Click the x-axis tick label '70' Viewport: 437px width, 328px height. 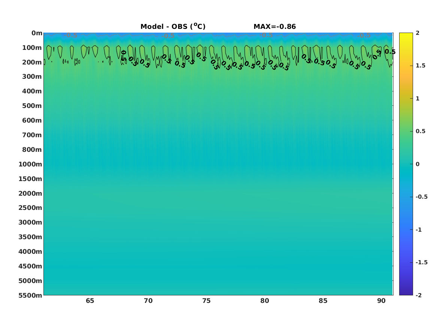pos(148,301)
